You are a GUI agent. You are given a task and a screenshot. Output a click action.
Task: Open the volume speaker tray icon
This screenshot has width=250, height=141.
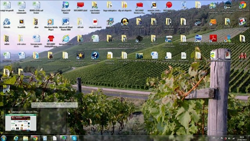229,138
